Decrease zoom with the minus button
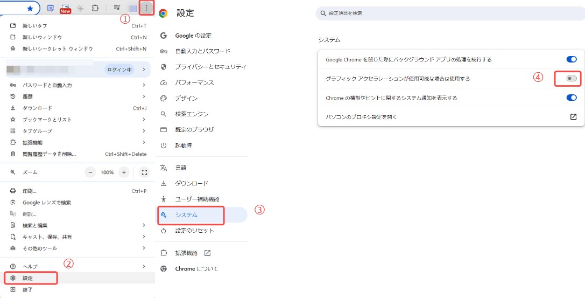The image size is (585, 298). tap(90, 172)
